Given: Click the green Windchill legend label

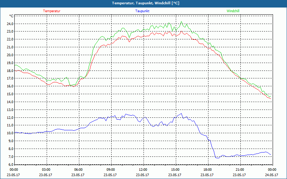Looking at the screenshot, I should pyautogui.click(x=233, y=11).
